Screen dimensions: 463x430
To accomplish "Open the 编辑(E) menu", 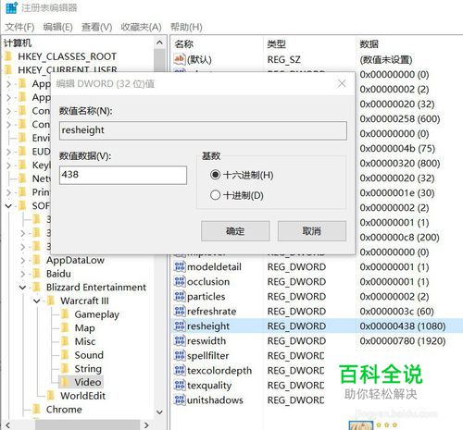I will point(57,27).
